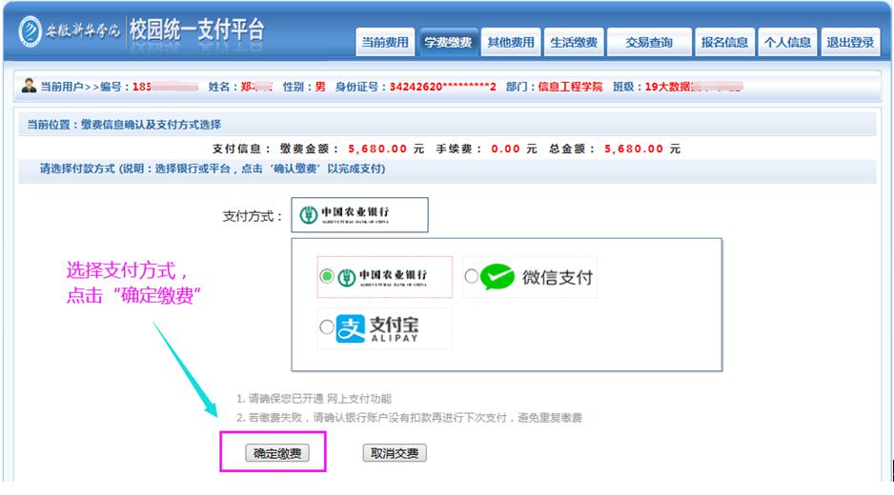This screenshot has width=894, height=495.
Task: Click the 中国农业银行 logo in the options list
Action: point(381,277)
